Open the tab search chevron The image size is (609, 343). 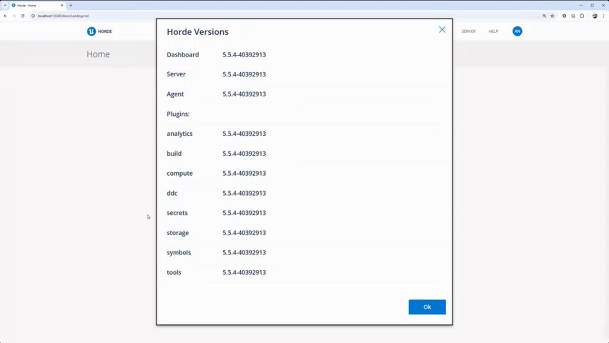tap(5, 6)
